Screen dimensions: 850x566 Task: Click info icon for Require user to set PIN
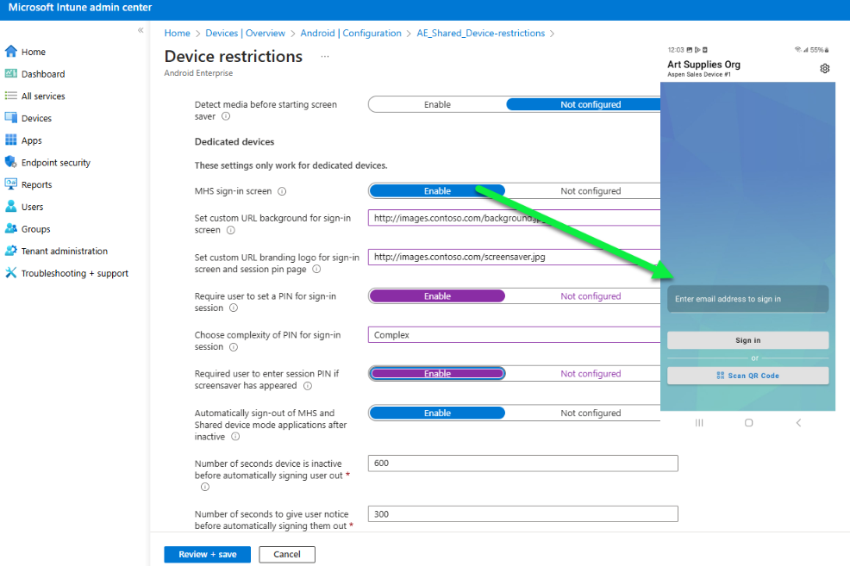tap(234, 308)
